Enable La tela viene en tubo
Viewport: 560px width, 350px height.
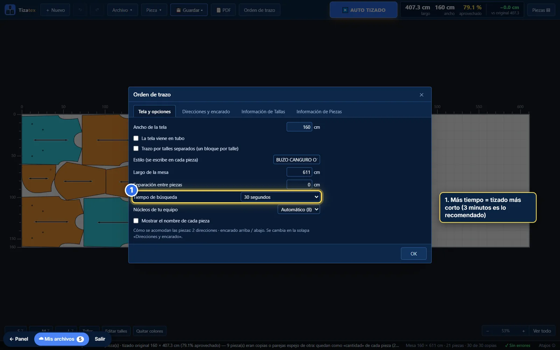click(x=136, y=138)
